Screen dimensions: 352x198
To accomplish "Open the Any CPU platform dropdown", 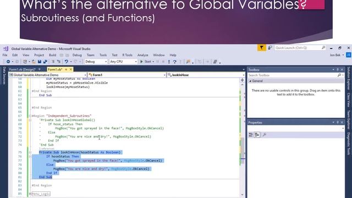I will [123, 62].
